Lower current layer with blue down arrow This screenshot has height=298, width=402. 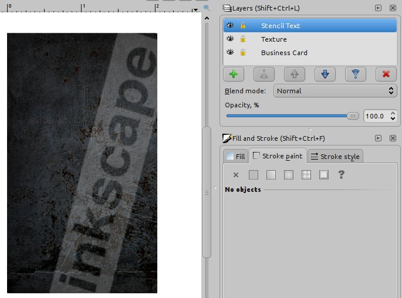pyautogui.click(x=325, y=74)
